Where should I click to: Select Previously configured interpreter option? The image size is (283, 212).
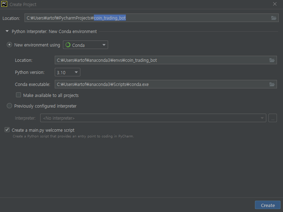pyautogui.click(x=9, y=105)
